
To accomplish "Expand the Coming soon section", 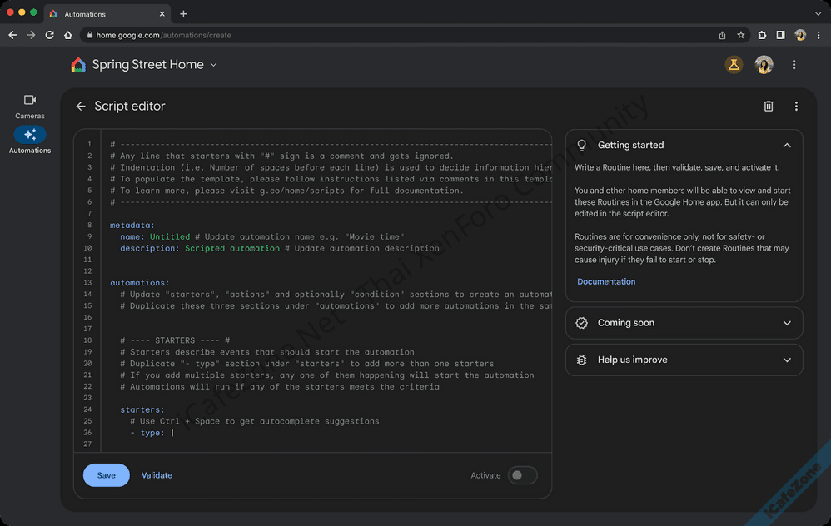I will tap(786, 323).
